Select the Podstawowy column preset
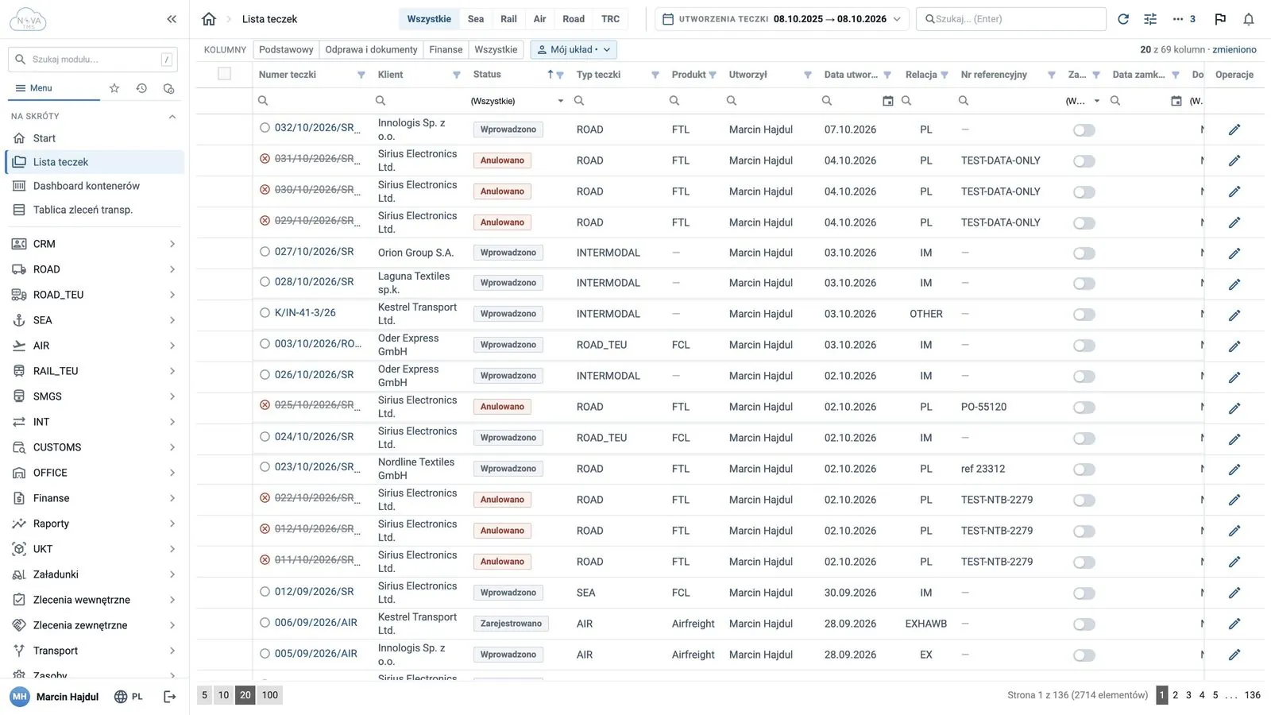 coord(286,49)
